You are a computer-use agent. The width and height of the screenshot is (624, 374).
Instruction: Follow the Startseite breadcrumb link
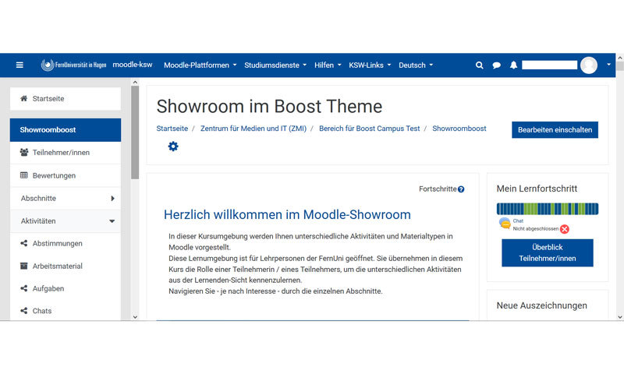pyautogui.click(x=172, y=129)
